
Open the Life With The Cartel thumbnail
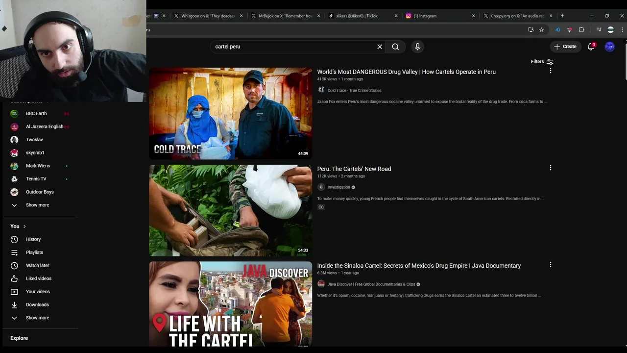[230, 304]
